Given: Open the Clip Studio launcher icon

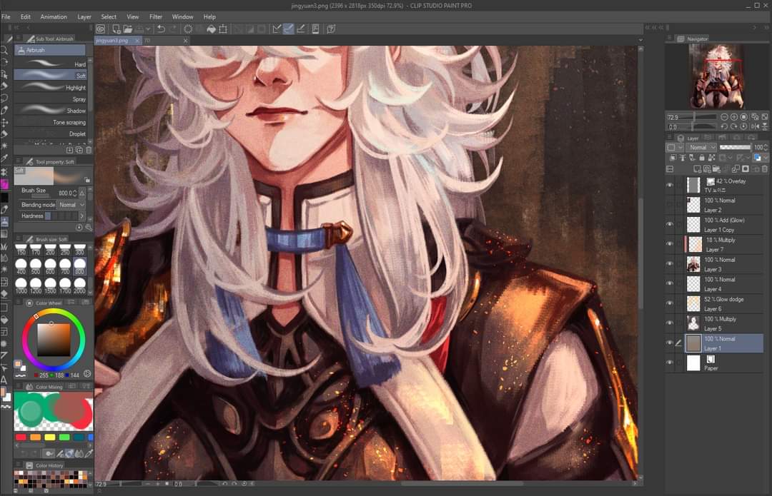Looking at the screenshot, I should (101, 29).
